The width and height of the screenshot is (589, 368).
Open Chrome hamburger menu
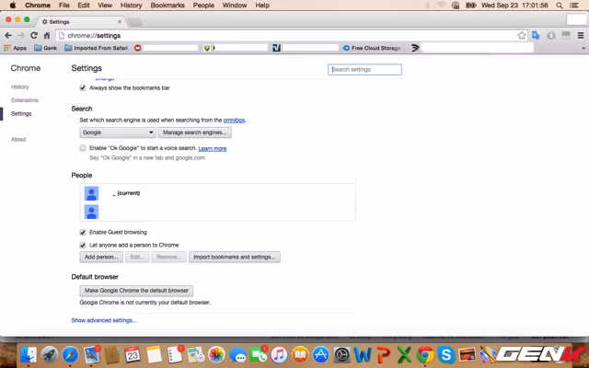(x=580, y=35)
